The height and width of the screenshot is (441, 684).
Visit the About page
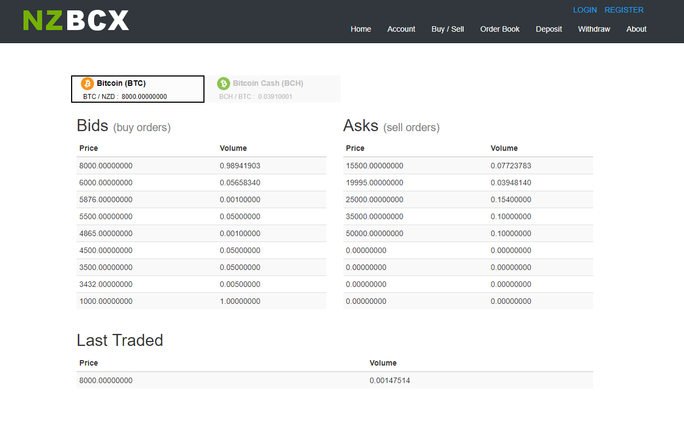click(636, 29)
